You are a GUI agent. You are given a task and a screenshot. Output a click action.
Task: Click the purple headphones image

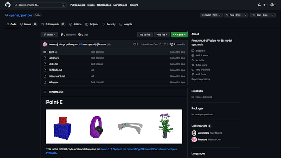tap(95, 125)
